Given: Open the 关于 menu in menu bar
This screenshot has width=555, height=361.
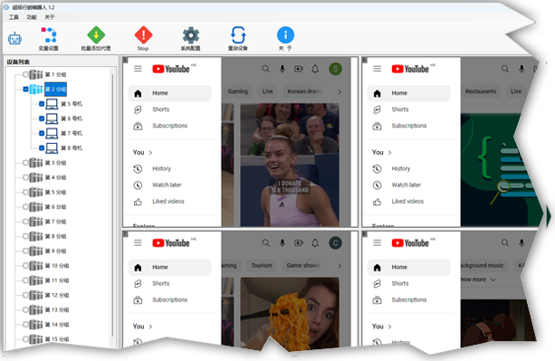Looking at the screenshot, I should [49, 17].
